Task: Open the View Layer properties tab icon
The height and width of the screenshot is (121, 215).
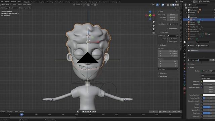Action: click(184, 57)
